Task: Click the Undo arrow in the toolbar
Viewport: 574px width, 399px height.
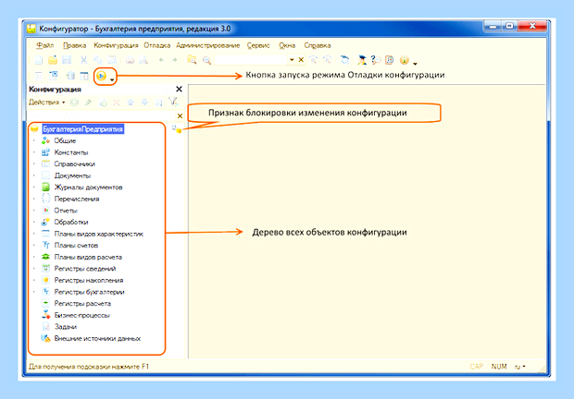Action: tap(161, 60)
